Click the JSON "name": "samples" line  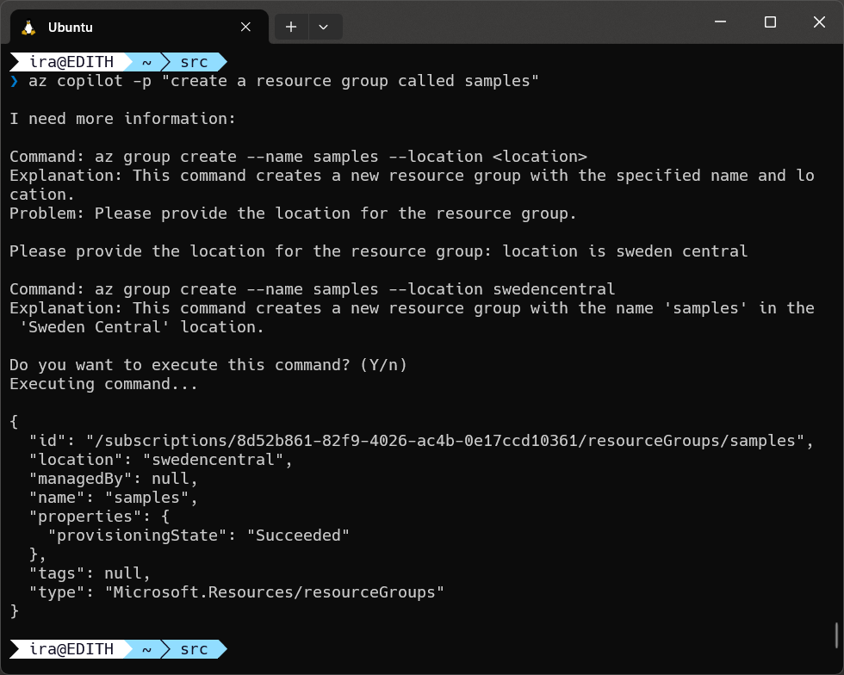(113, 498)
